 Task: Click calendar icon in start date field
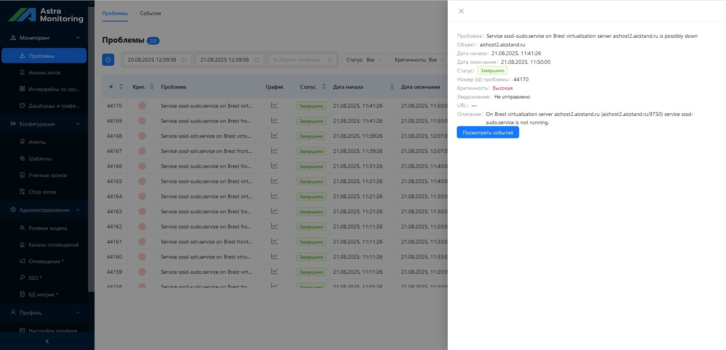[x=184, y=60]
